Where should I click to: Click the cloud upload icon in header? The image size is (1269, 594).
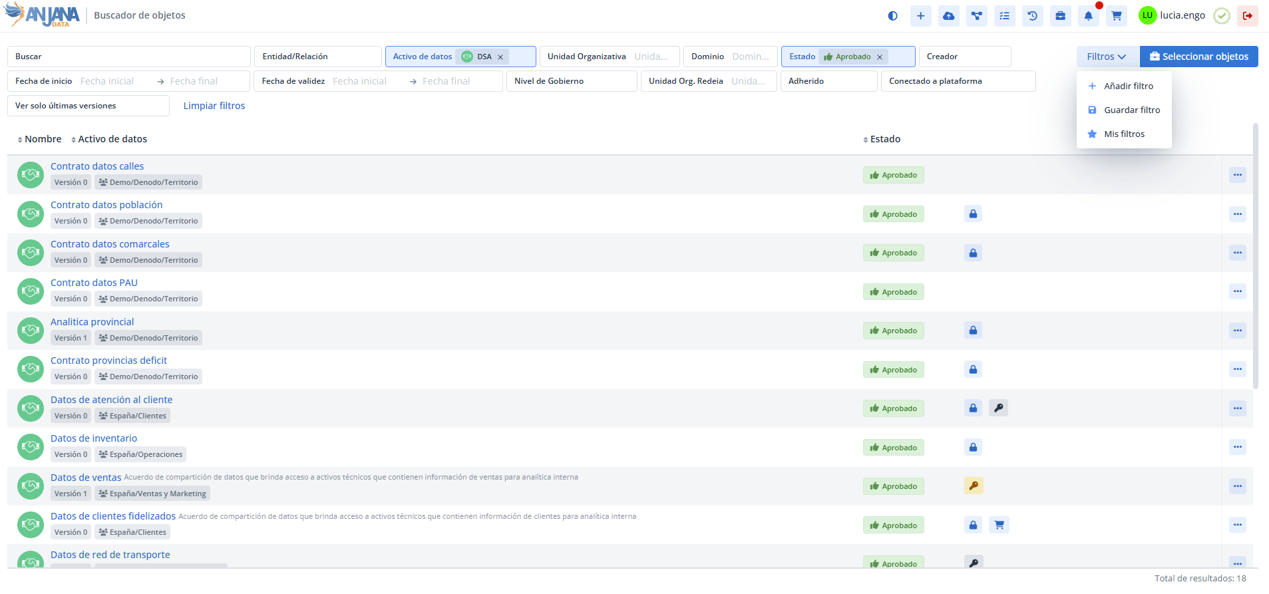[x=948, y=16]
